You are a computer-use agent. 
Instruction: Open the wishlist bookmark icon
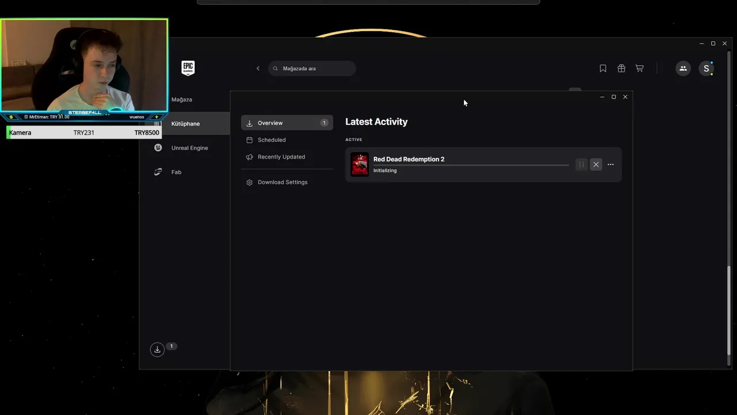603,69
